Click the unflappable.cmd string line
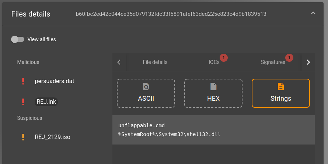 click(x=142, y=125)
